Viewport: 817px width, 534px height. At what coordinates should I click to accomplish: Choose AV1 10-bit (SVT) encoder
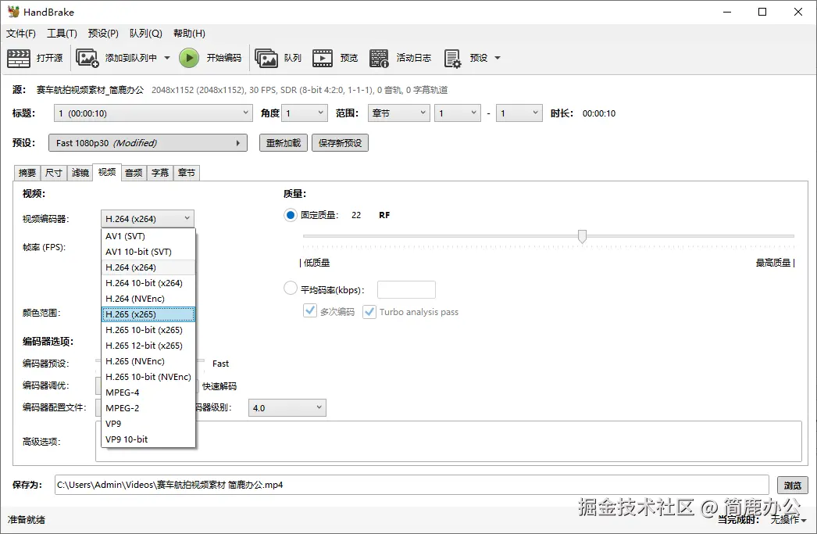[x=148, y=252]
